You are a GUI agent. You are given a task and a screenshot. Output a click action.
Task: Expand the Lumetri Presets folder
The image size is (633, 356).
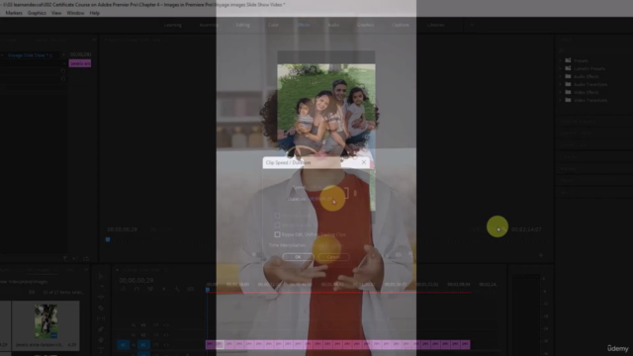pos(561,68)
